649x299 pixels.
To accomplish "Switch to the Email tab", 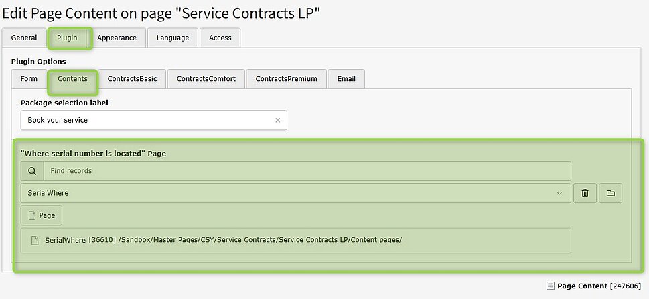I will pyautogui.click(x=346, y=79).
